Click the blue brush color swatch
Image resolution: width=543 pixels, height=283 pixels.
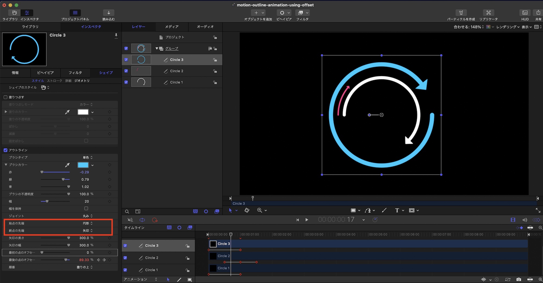click(83, 165)
